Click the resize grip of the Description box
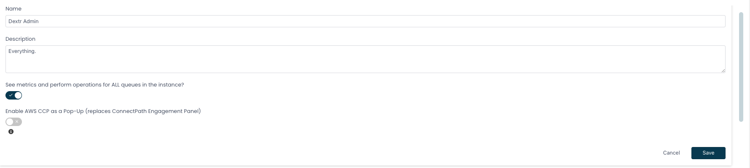Viewport: 750px width, 168px height. click(x=723, y=71)
